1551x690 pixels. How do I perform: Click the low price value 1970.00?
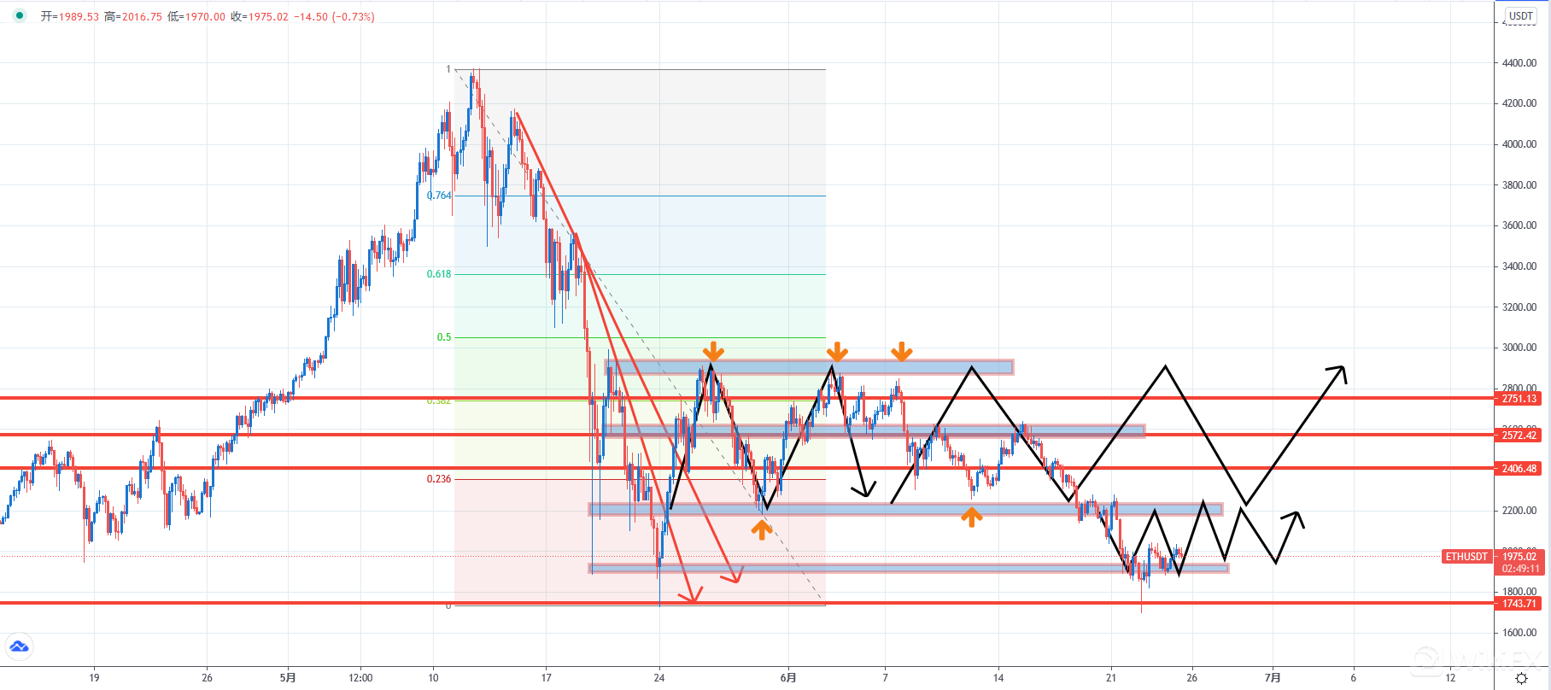(x=205, y=17)
